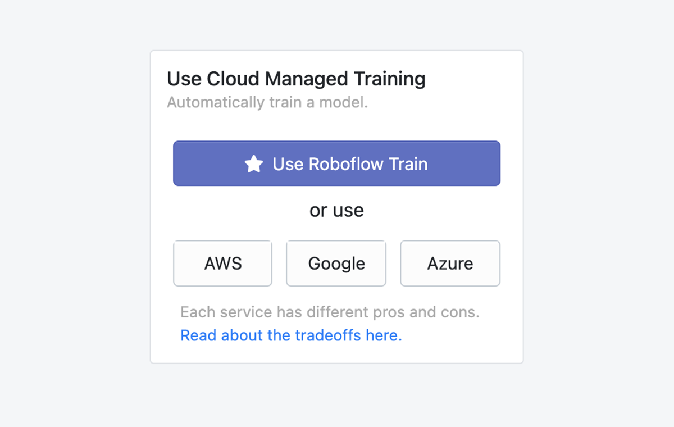
Task: Click the word "Cloud" in the card title
Action: [x=234, y=79]
